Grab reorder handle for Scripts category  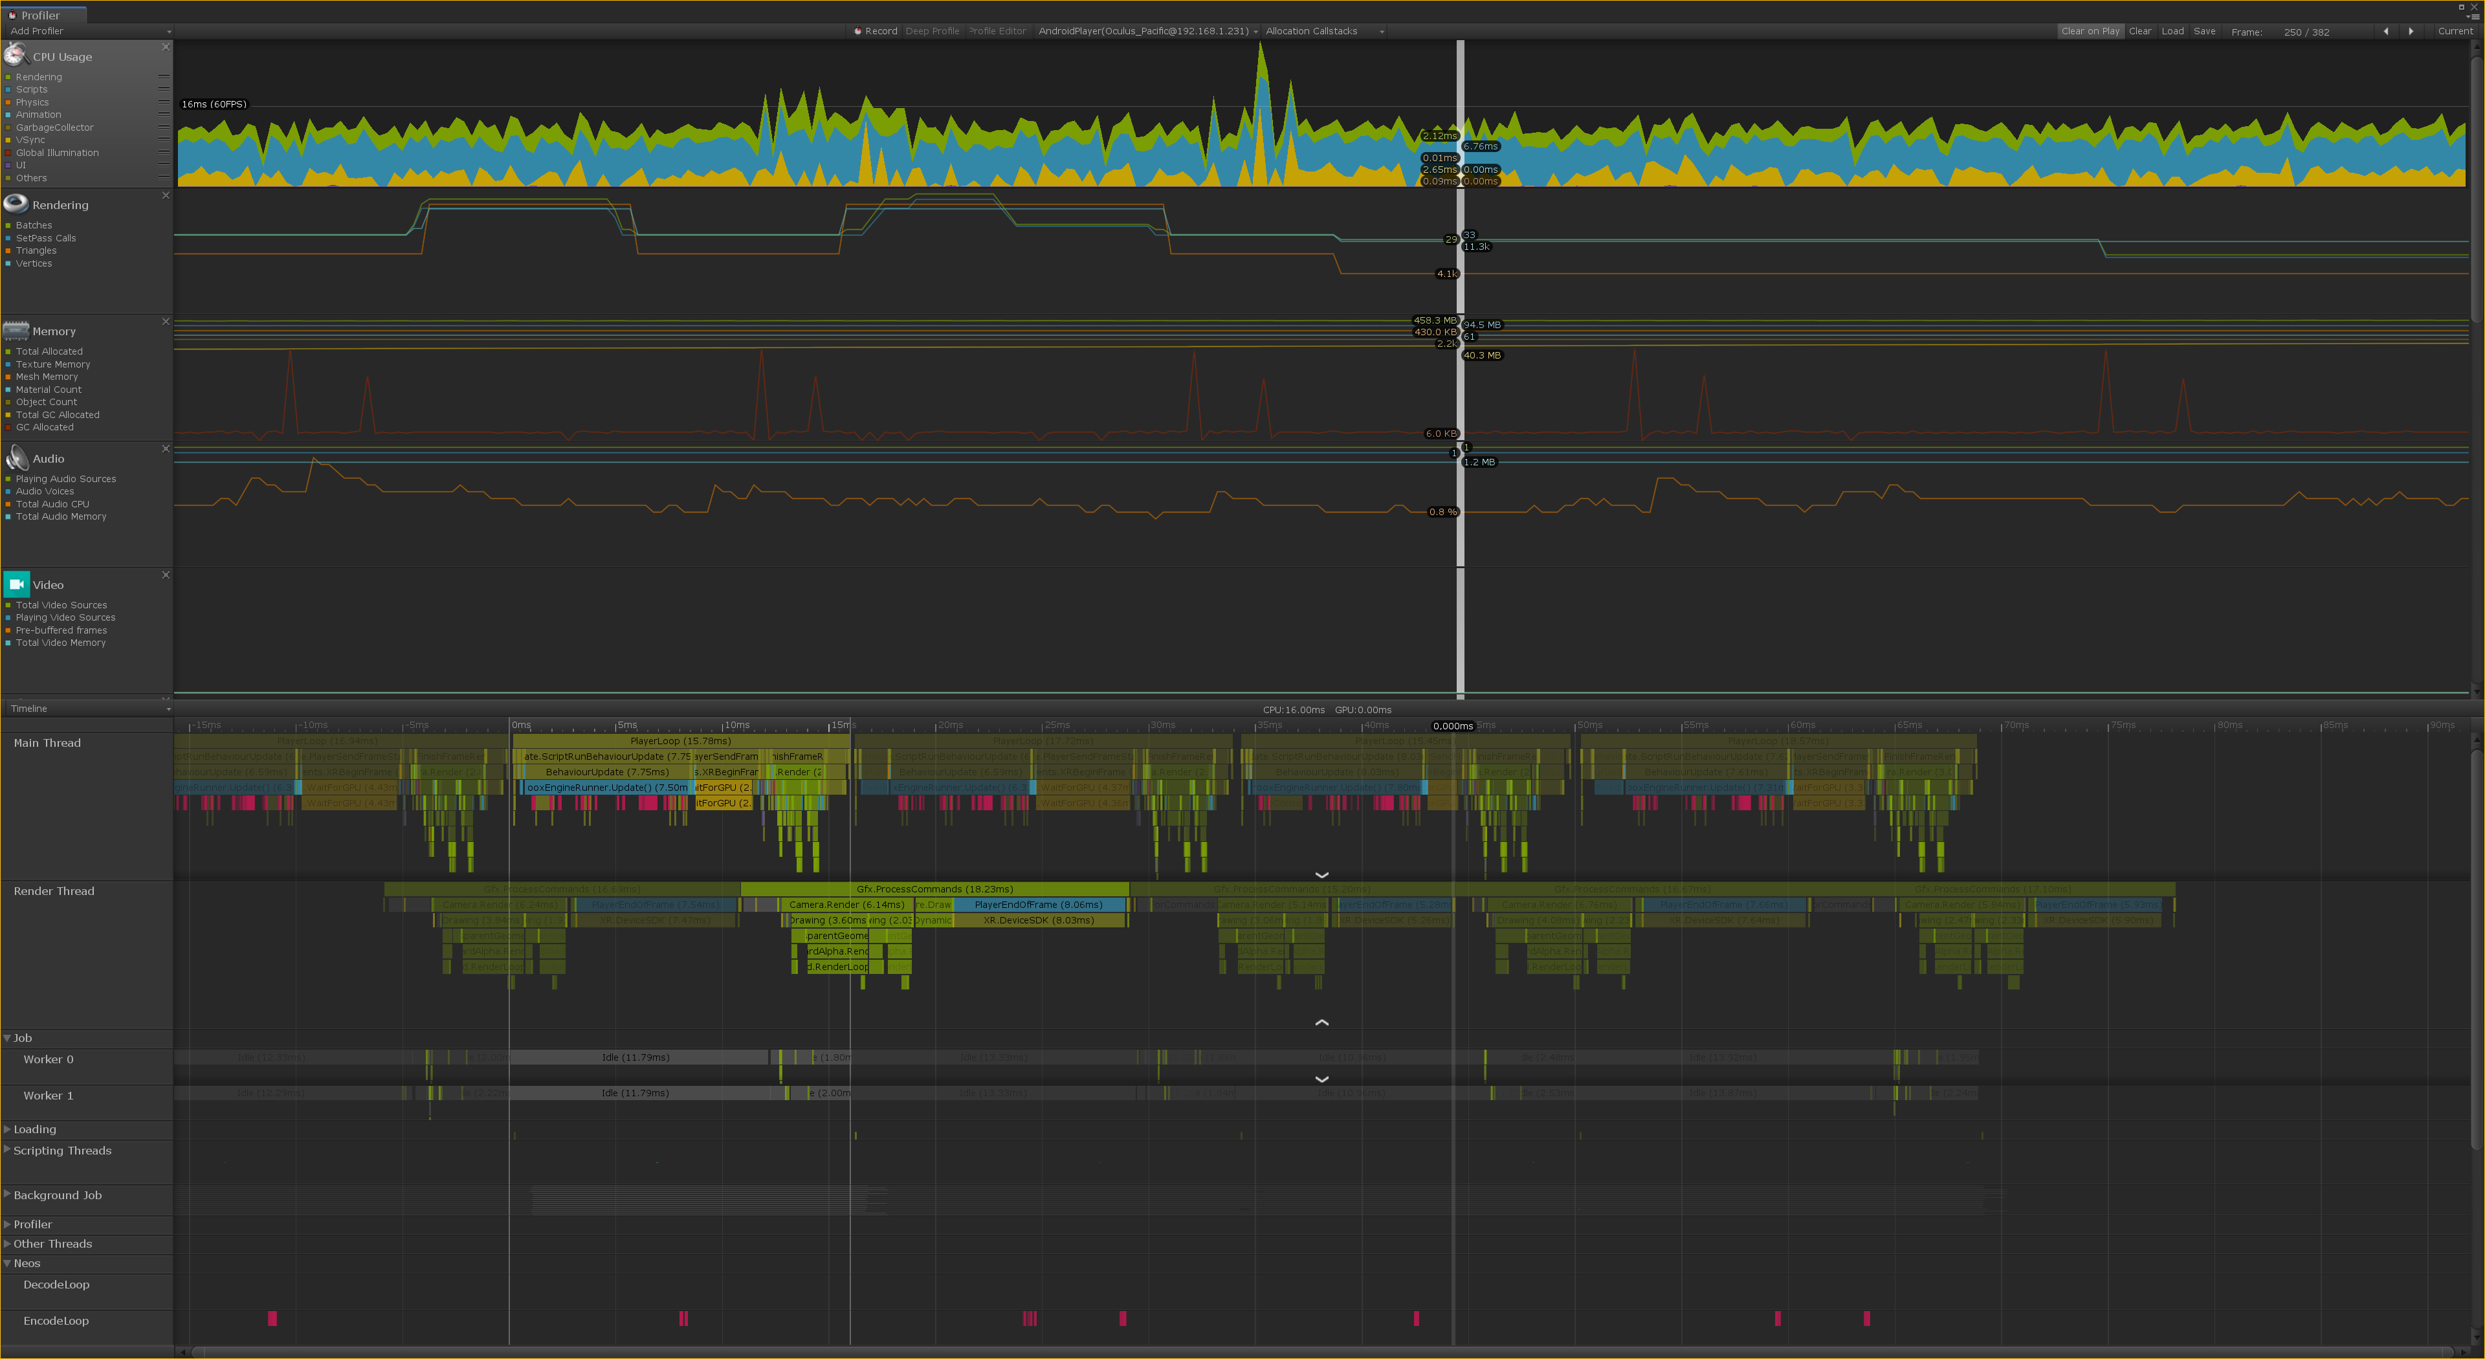click(x=163, y=89)
